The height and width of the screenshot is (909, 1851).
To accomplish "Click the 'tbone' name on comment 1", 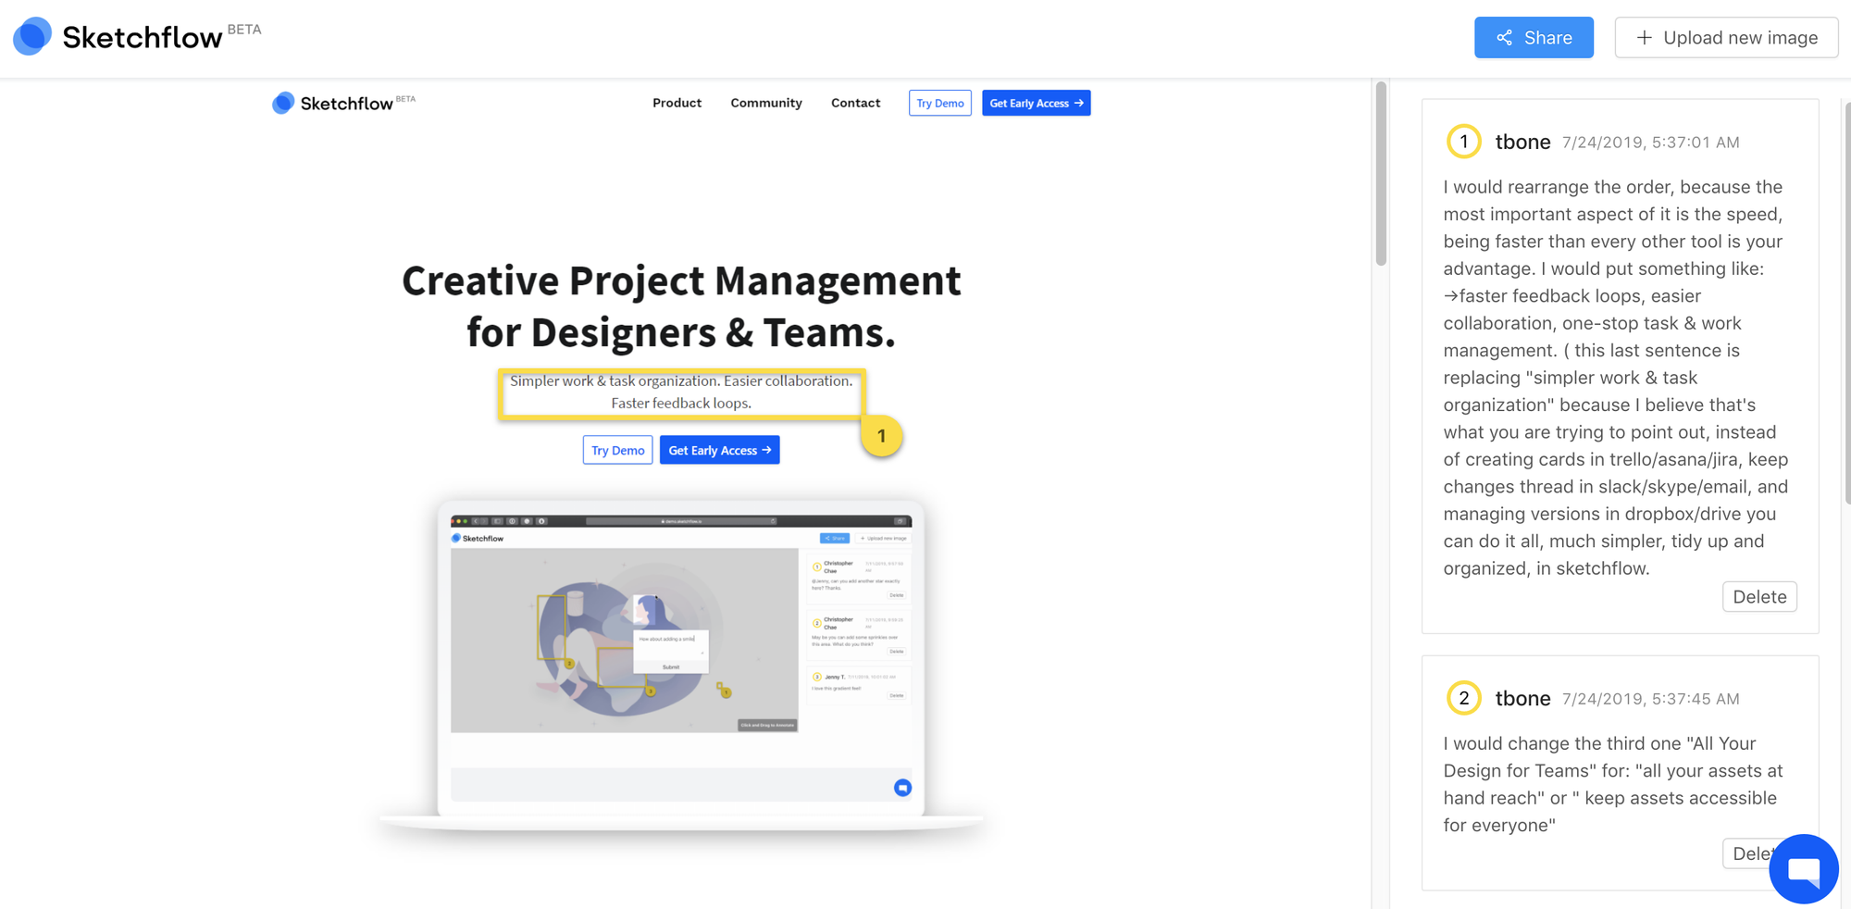I will click(1522, 142).
